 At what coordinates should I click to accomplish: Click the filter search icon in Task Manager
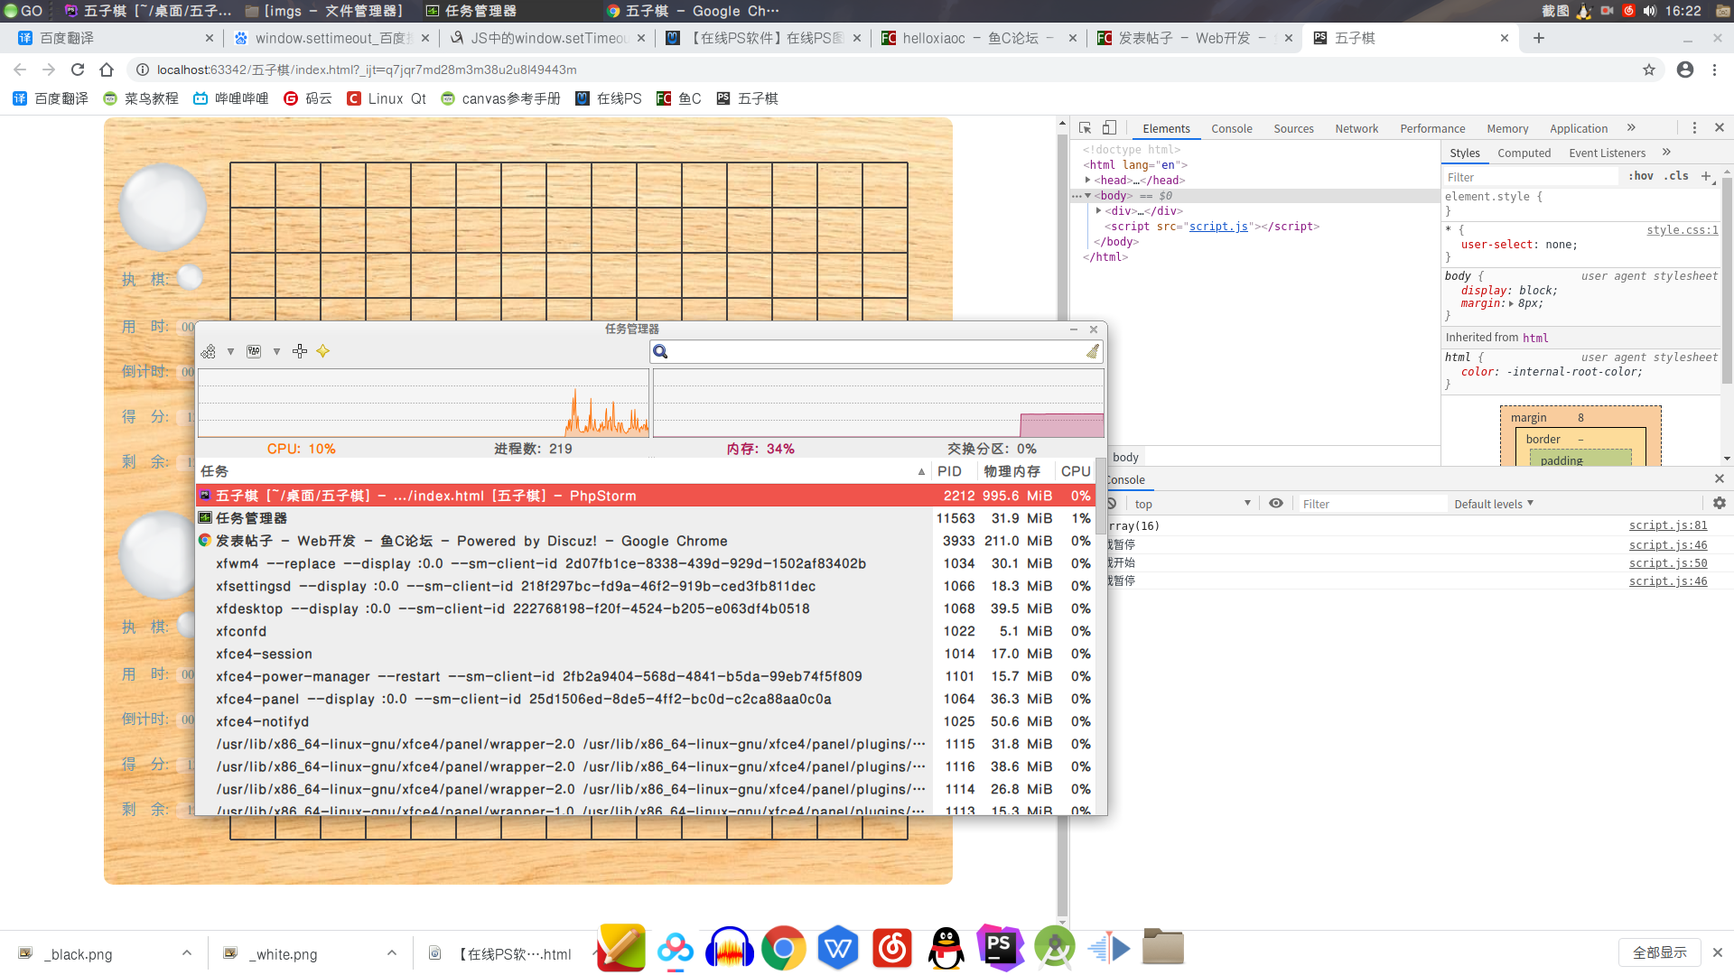664,351
